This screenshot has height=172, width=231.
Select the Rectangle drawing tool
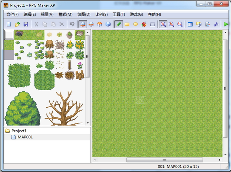(x=127, y=24)
